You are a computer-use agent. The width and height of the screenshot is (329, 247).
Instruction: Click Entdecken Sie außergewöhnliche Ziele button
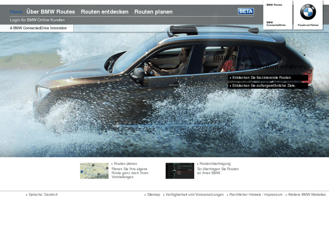coord(268,86)
